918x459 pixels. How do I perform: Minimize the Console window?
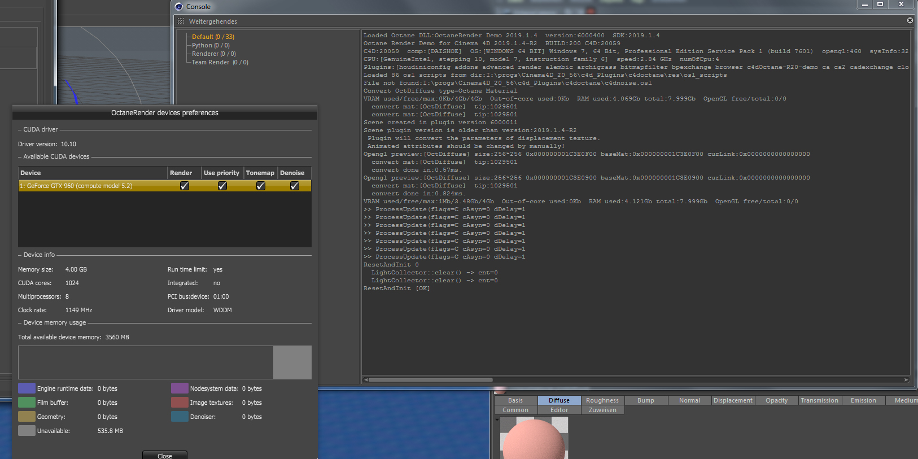864,5
